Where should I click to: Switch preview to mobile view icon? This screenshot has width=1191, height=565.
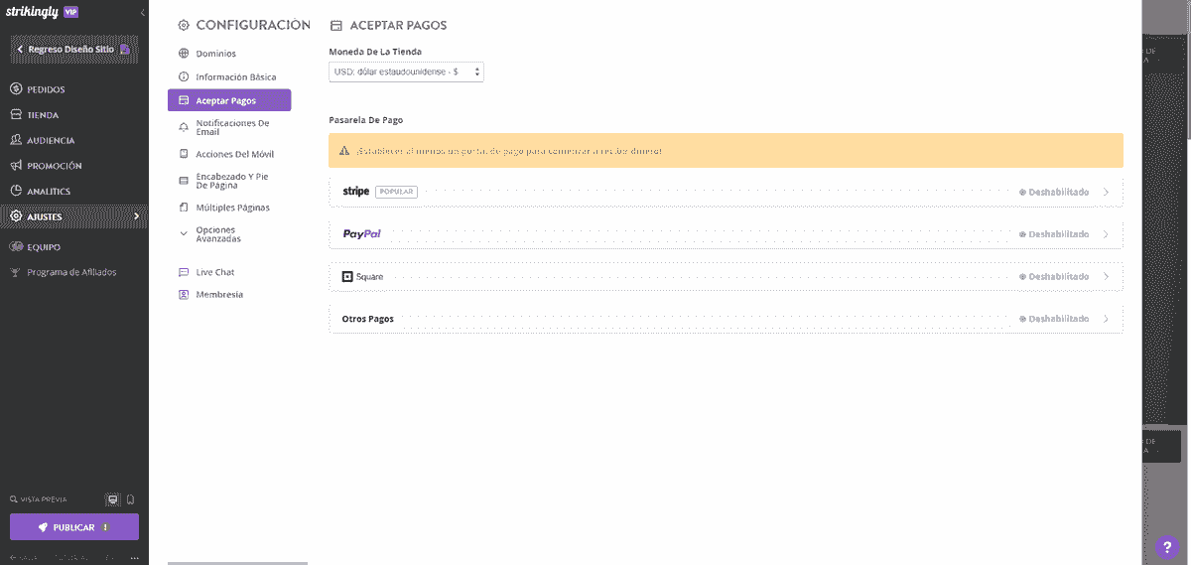[x=130, y=499]
